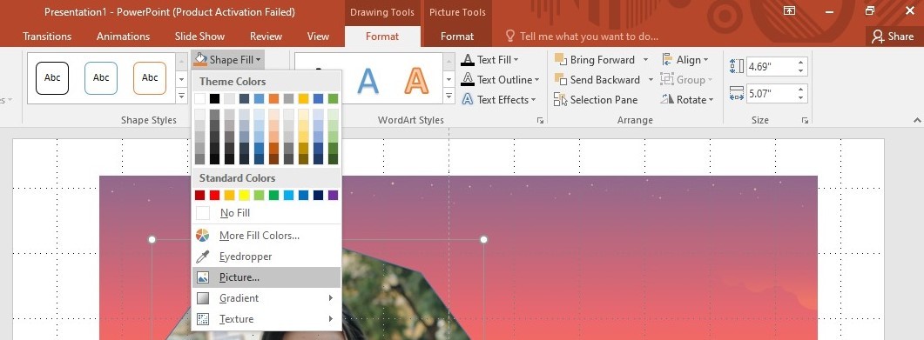The image size is (924, 340).
Task: Open Text Effects options
Action: [x=498, y=100]
